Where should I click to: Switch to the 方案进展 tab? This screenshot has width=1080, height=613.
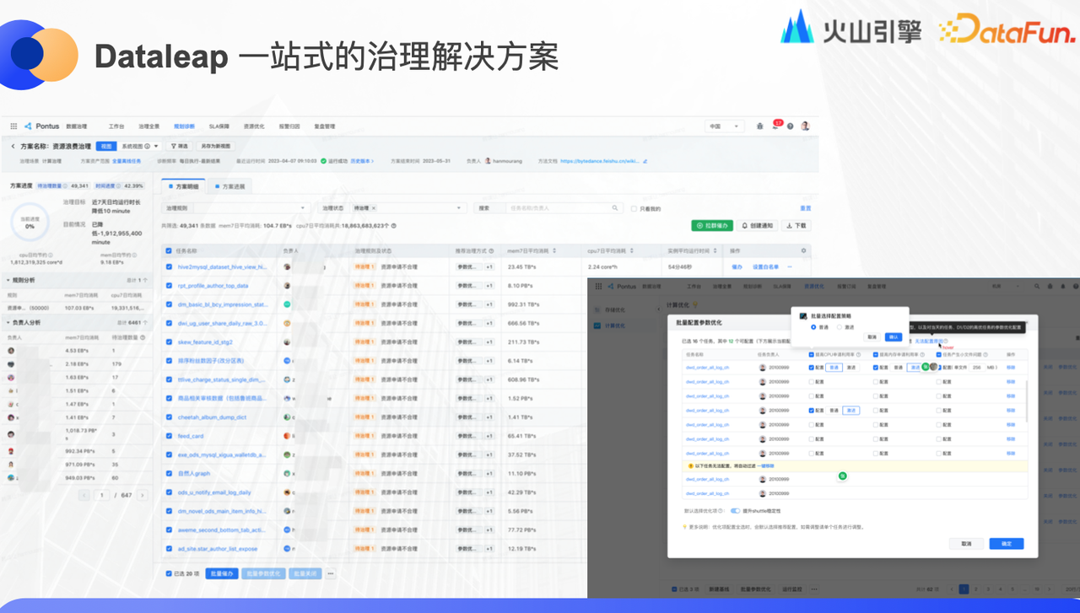(x=230, y=186)
